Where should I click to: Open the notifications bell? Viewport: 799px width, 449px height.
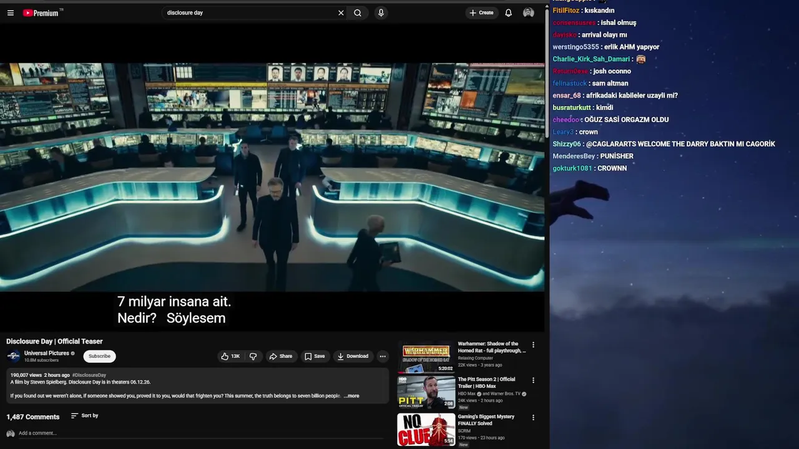509,12
